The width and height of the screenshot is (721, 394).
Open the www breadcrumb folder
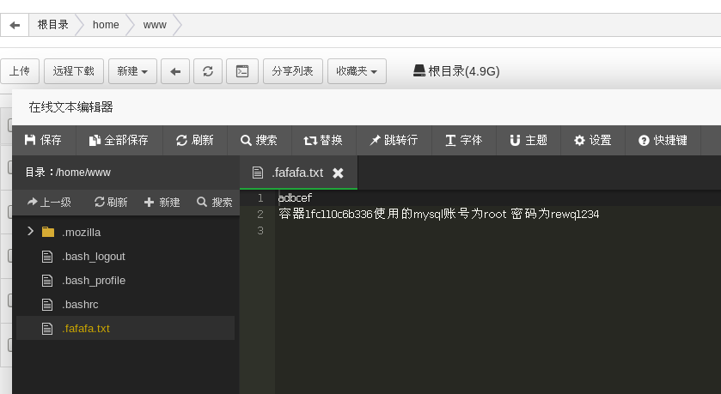click(x=155, y=25)
